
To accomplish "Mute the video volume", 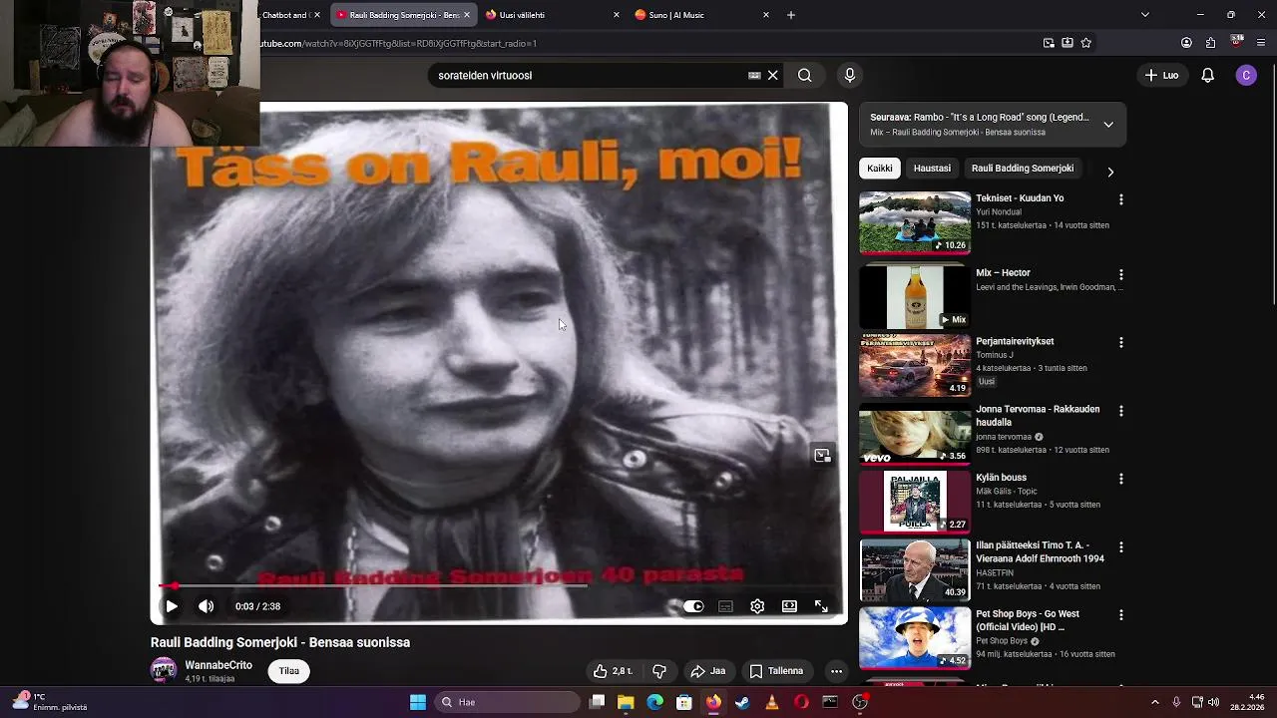I will coord(206,606).
